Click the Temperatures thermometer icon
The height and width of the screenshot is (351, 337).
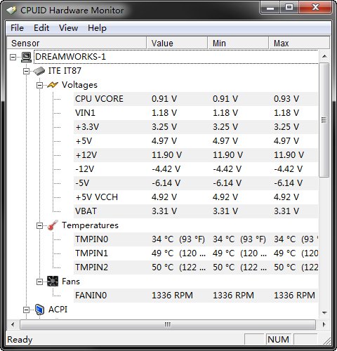53,225
